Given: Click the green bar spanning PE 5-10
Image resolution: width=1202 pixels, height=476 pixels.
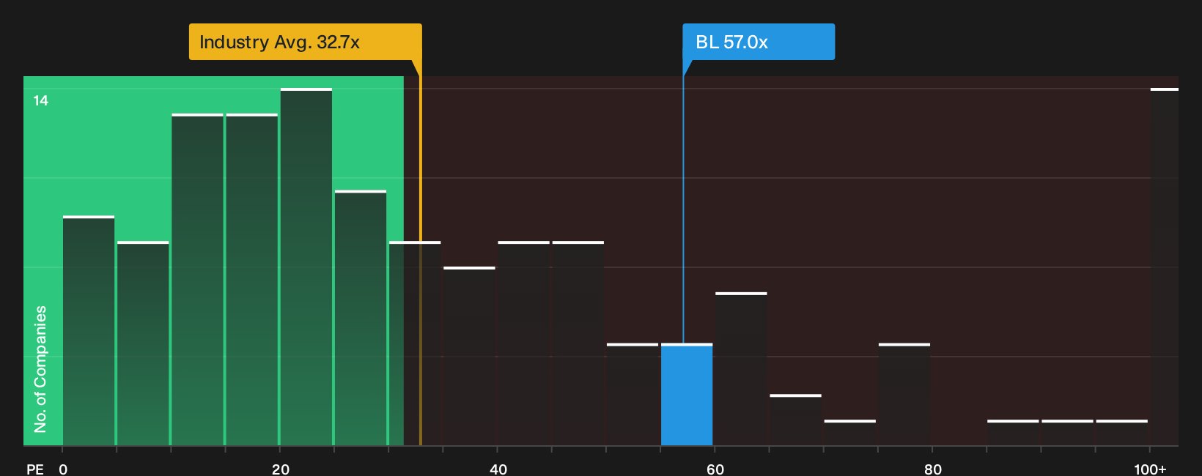Looking at the screenshot, I should pyautogui.click(x=143, y=343).
